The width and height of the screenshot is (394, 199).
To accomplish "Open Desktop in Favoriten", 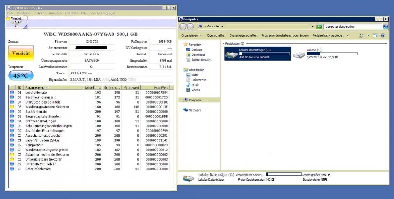I will point(197,50).
